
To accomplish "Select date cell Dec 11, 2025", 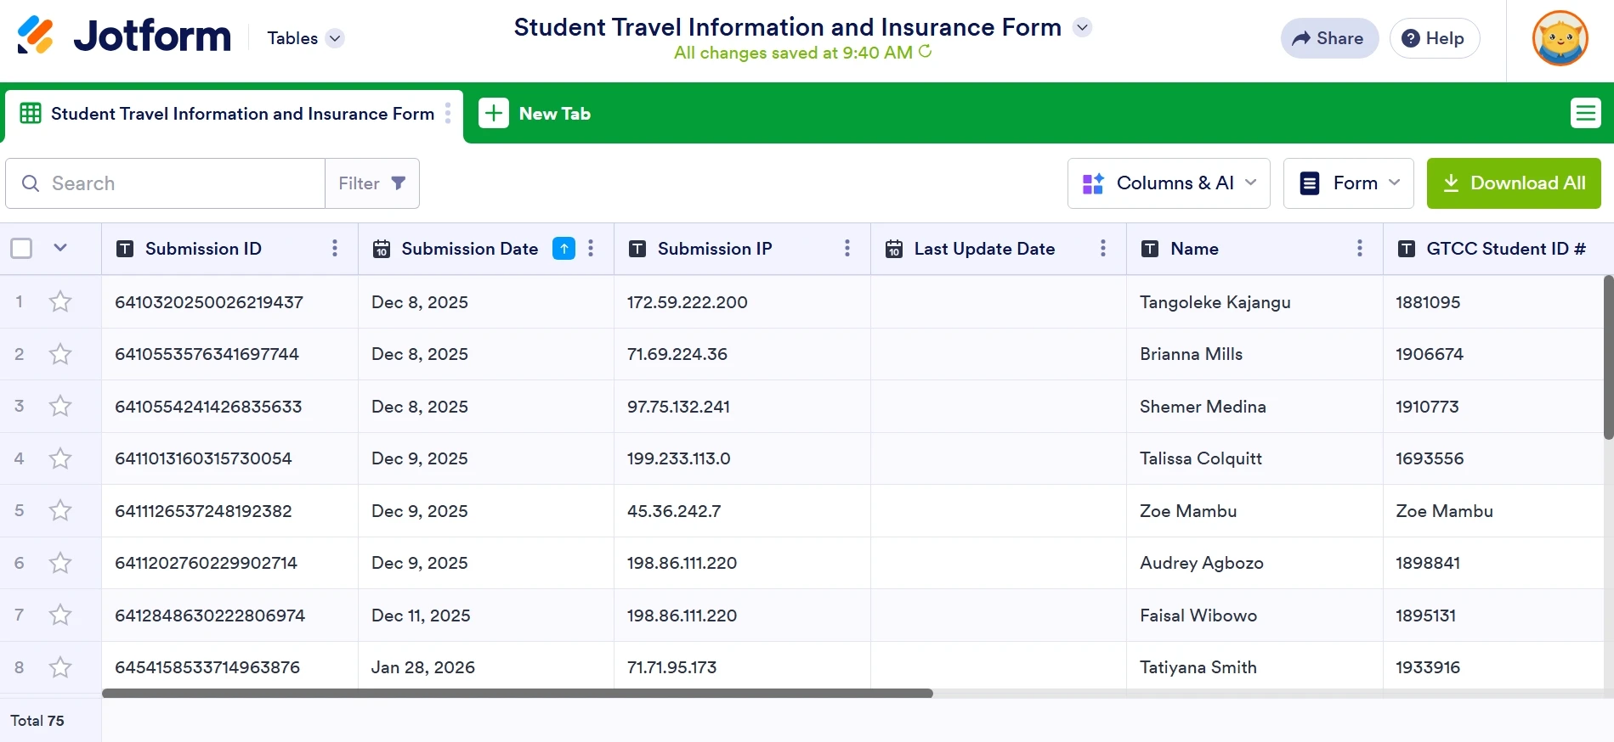I will 486,616.
